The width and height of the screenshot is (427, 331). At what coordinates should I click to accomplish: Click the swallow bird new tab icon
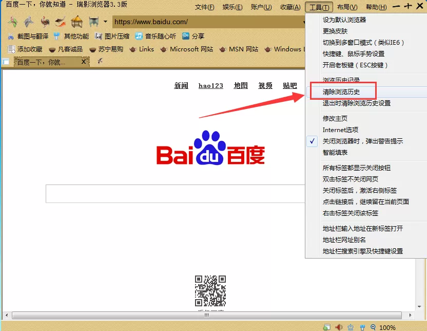pos(100,61)
